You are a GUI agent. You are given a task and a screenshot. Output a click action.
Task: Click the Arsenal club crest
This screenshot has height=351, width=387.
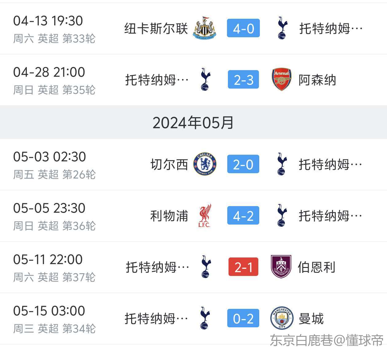click(281, 80)
